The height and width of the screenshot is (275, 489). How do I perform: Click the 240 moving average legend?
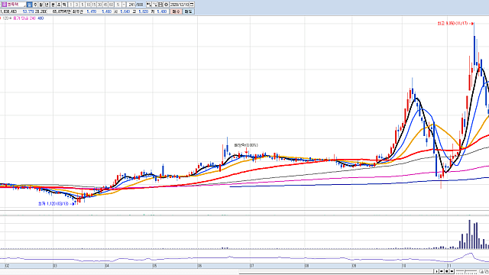pos(33,18)
